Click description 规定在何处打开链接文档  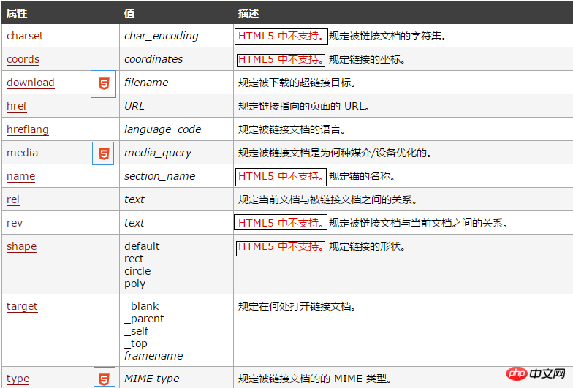click(297, 307)
